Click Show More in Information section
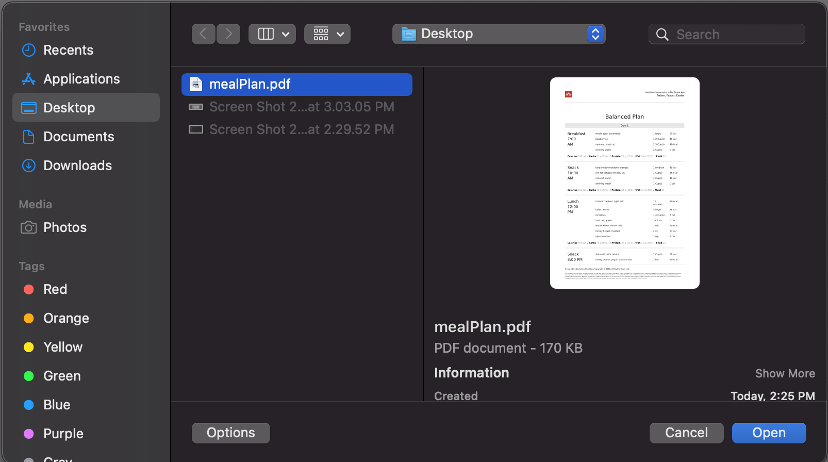The height and width of the screenshot is (462, 828). coord(785,373)
